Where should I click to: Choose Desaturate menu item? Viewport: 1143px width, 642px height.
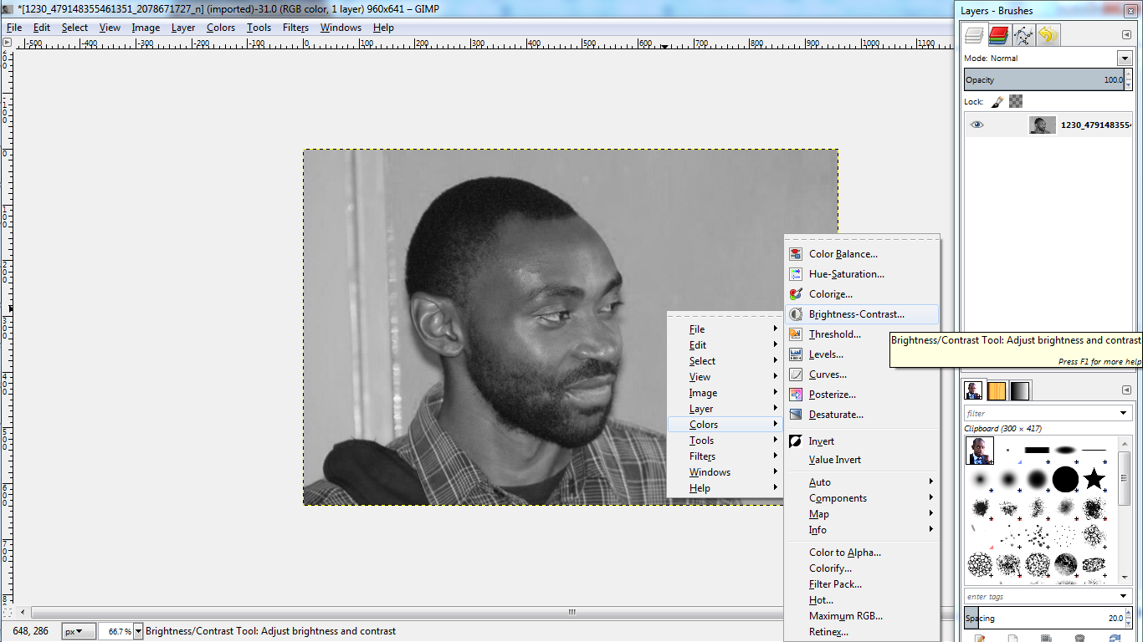(x=862, y=415)
